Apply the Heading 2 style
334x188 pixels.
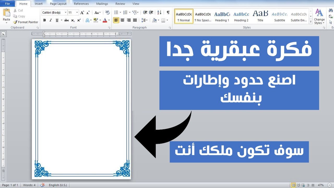241,16
